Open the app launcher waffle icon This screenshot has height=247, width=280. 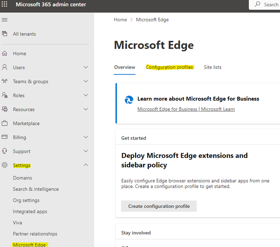(x=5, y=5)
